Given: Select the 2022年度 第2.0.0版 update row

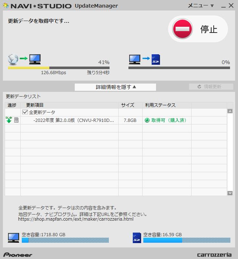Looking at the screenshot, I should (x=116, y=120).
